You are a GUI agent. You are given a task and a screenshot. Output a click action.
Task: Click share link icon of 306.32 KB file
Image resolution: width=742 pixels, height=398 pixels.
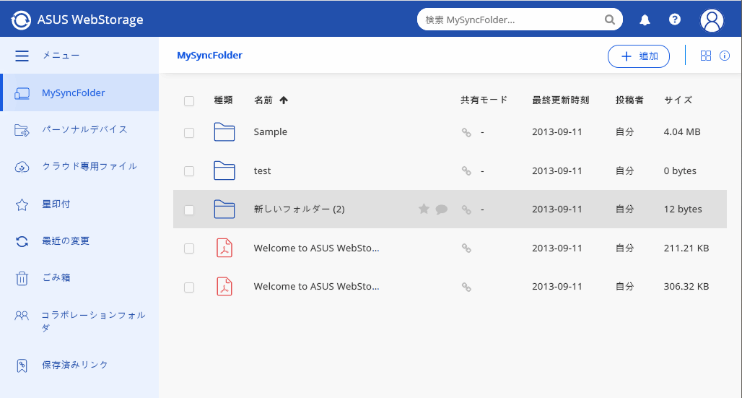466,287
